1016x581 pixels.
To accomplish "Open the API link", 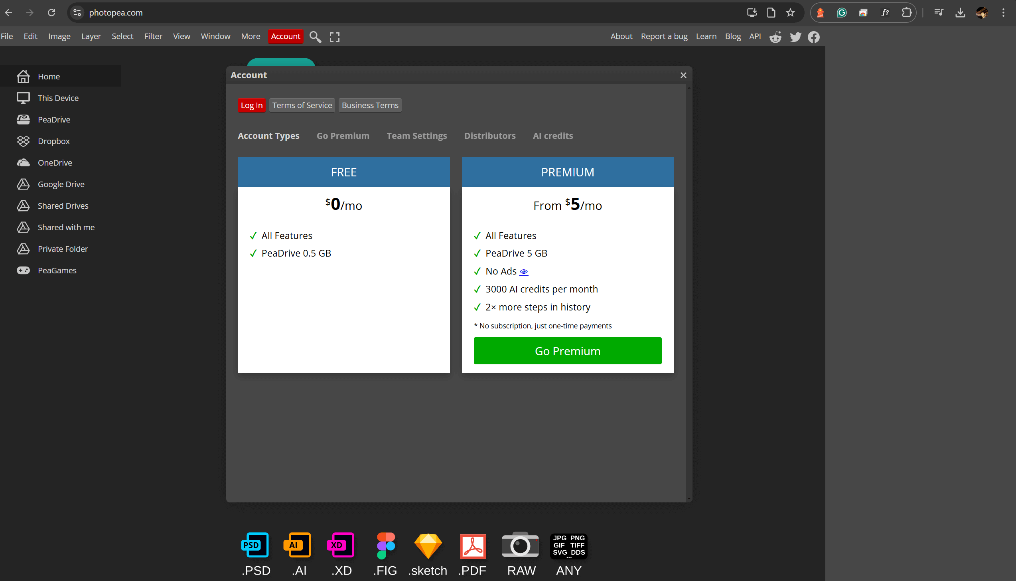I will 755,36.
